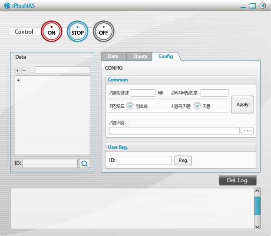The width and height of the screenshot is (271, 236).
Task: Click the log scrollbar down arrow
Action: 257,226
